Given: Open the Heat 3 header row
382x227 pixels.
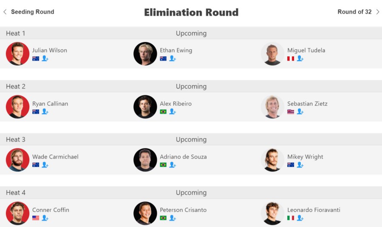Looking at the screenshot, I should coord(191,139).
